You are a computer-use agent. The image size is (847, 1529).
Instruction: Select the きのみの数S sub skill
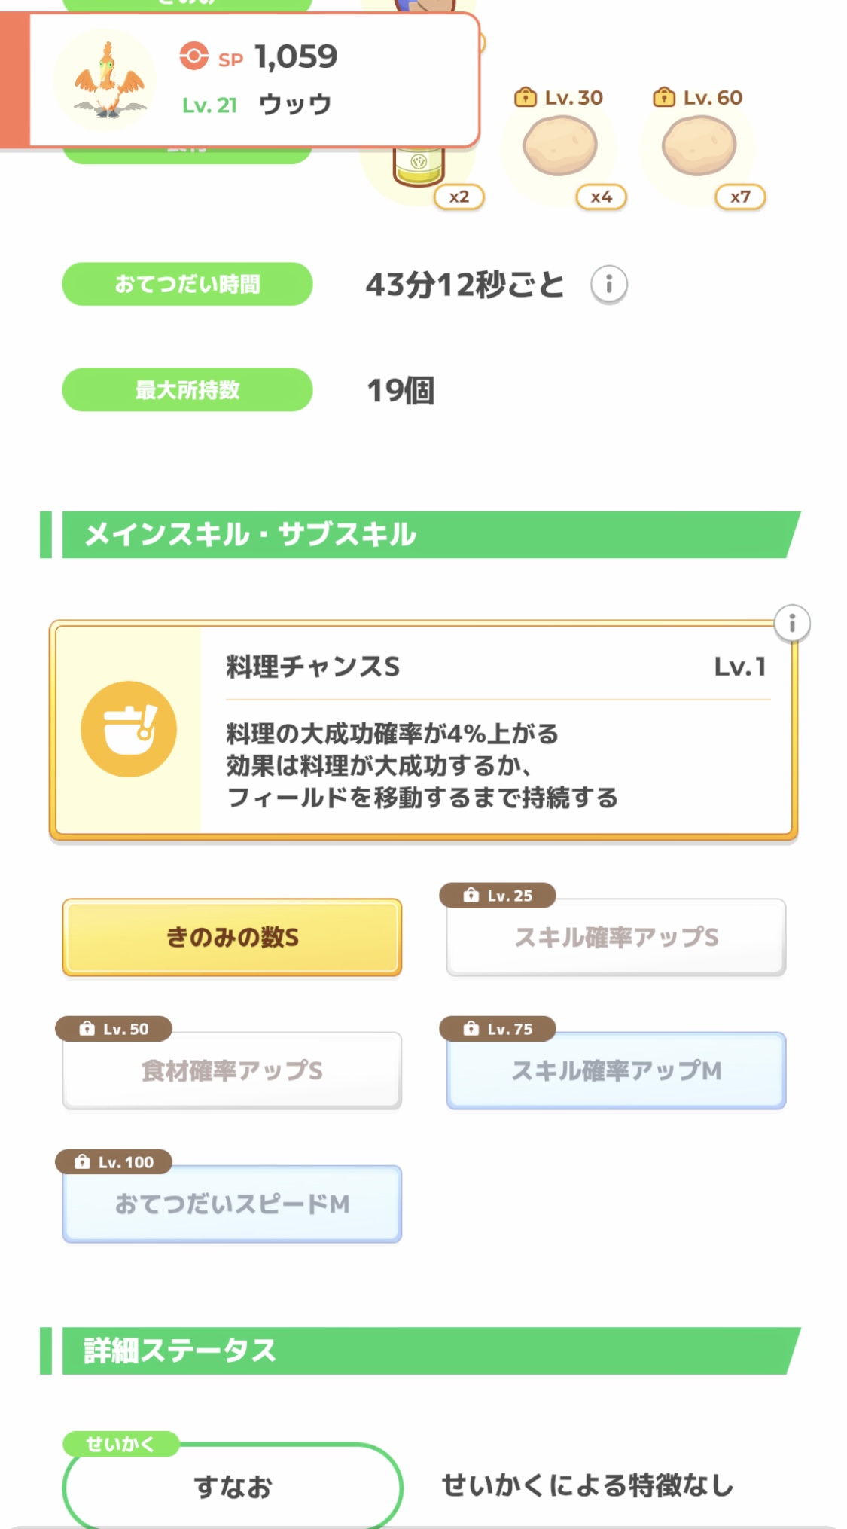pos(232,938)
